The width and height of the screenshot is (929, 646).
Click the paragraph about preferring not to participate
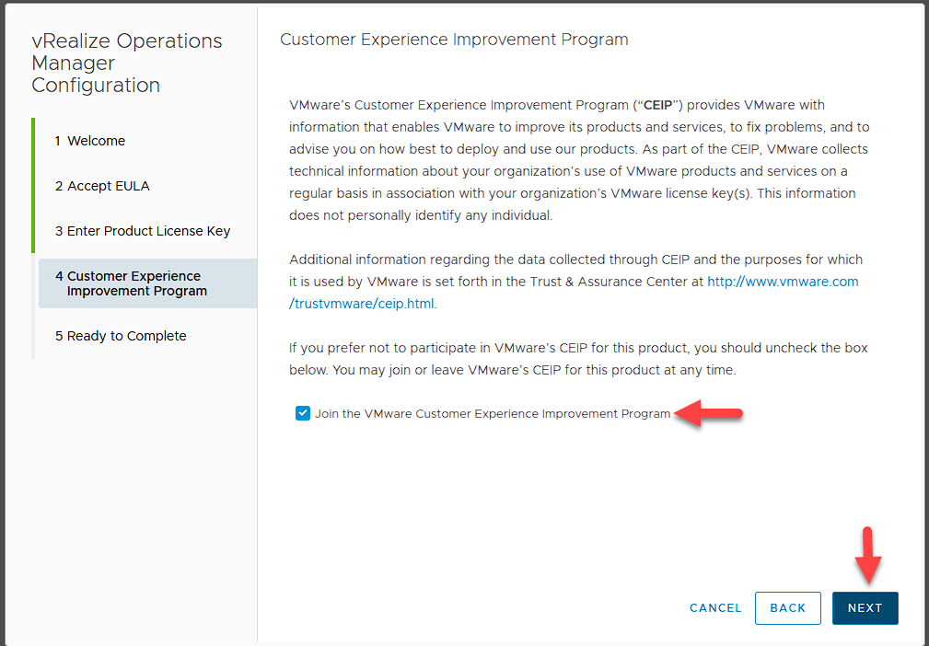(578, 359)
